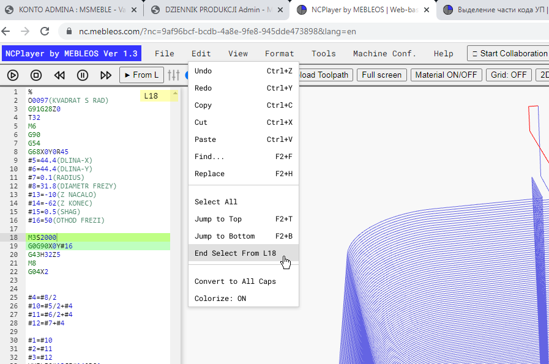
Task: Click the Start Collaboration button
Action: click(509, 54)
